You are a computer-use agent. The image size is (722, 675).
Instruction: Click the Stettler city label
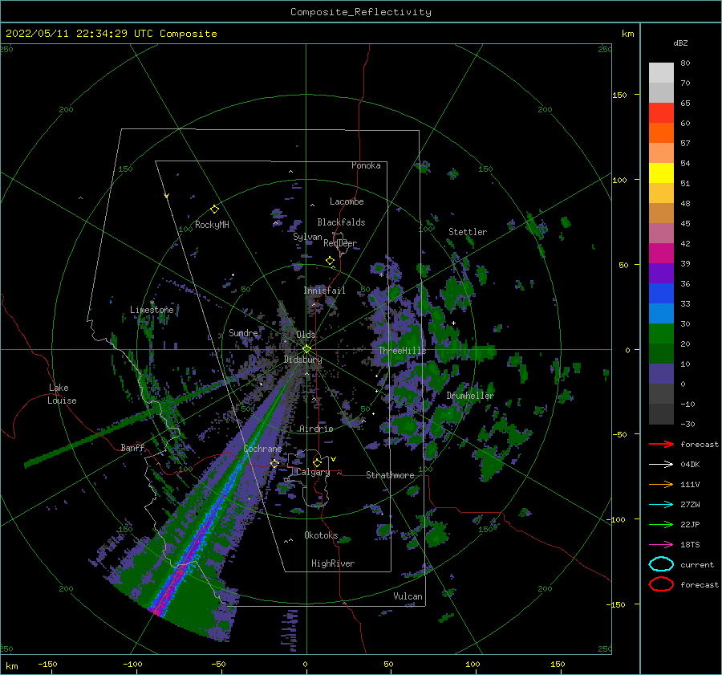(468, 232)
